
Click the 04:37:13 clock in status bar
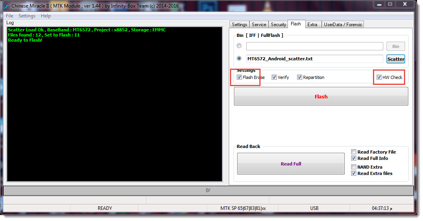point(382,208)
